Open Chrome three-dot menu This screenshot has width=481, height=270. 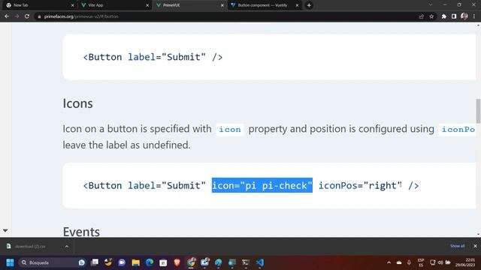(474, 16)
